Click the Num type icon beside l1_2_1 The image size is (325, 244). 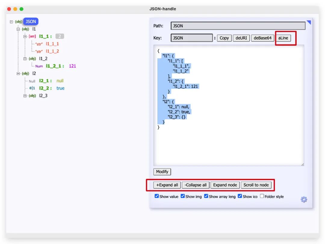(x=39, y=66)
